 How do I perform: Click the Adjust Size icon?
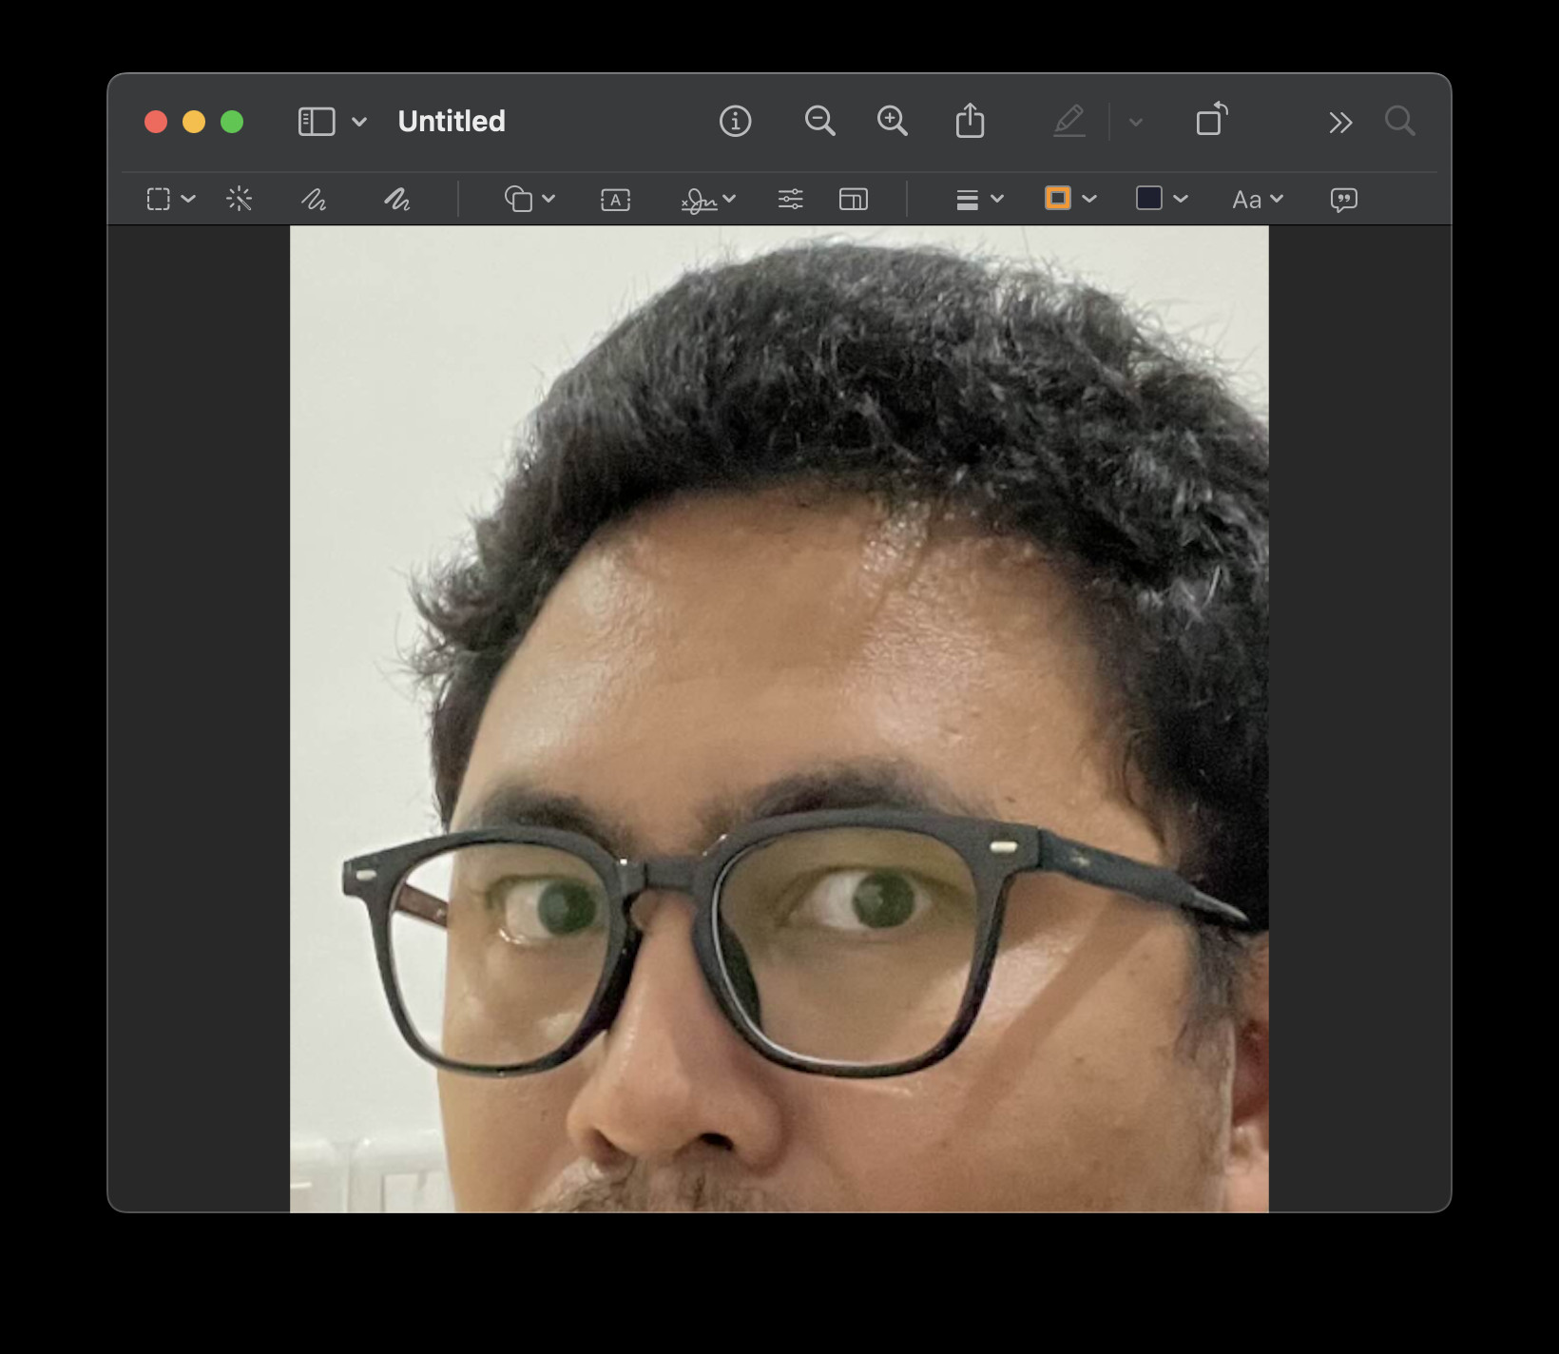coord(853,199)
